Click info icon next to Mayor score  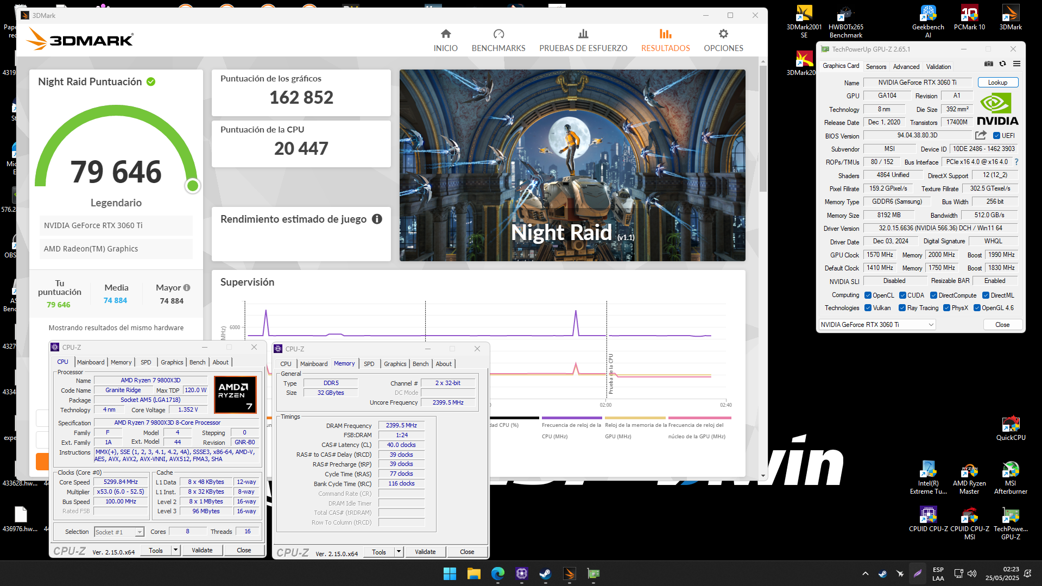187,288
